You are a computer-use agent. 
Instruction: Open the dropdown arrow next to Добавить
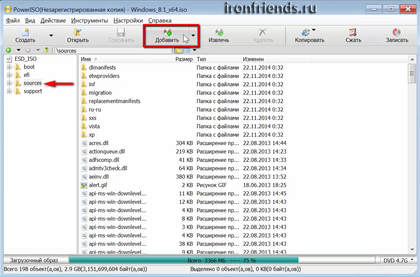193,35
